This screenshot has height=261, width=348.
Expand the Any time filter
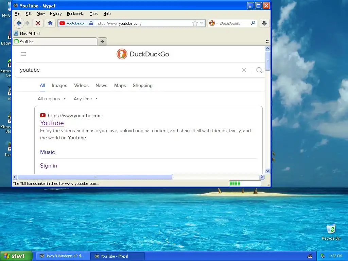point(86,99)
